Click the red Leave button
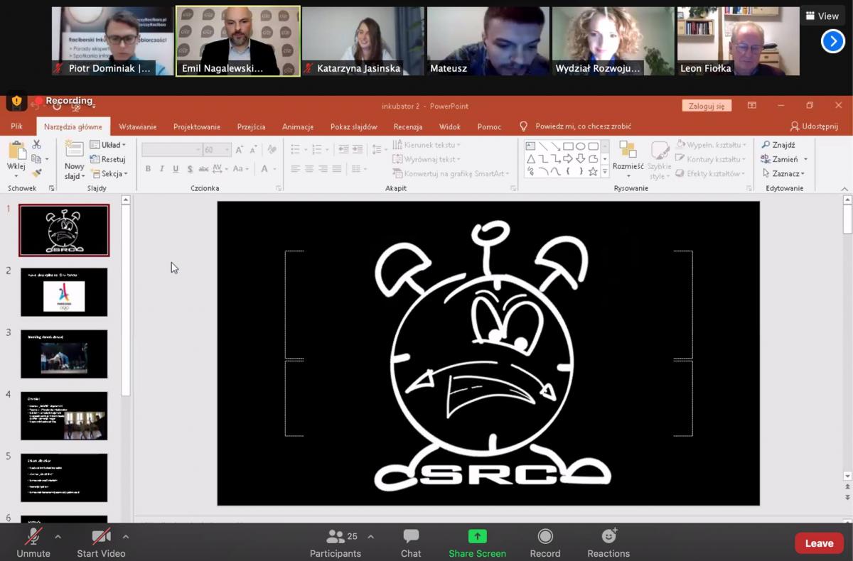 [819, 543]
